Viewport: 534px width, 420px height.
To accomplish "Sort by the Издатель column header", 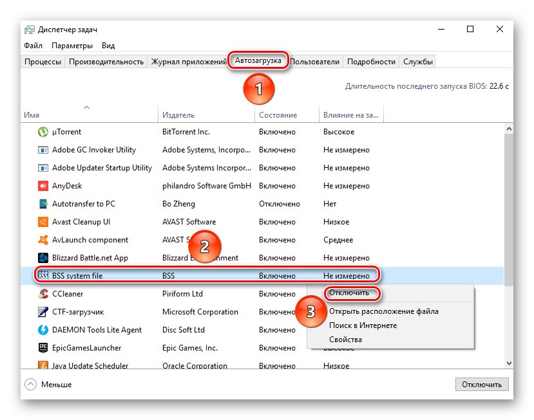I will click(206, 115).
